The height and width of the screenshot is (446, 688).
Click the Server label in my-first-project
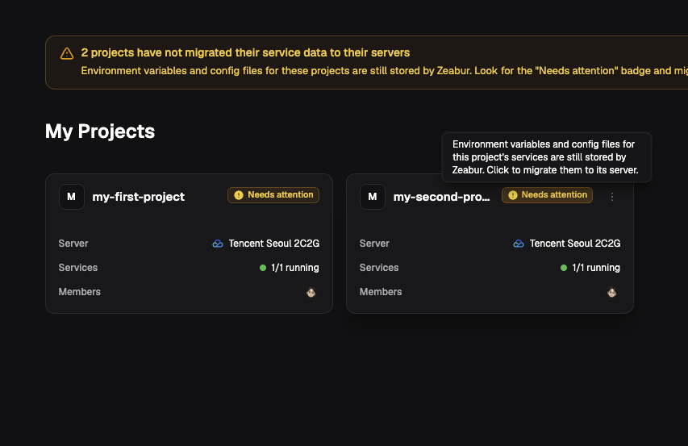tap(73, 244)
